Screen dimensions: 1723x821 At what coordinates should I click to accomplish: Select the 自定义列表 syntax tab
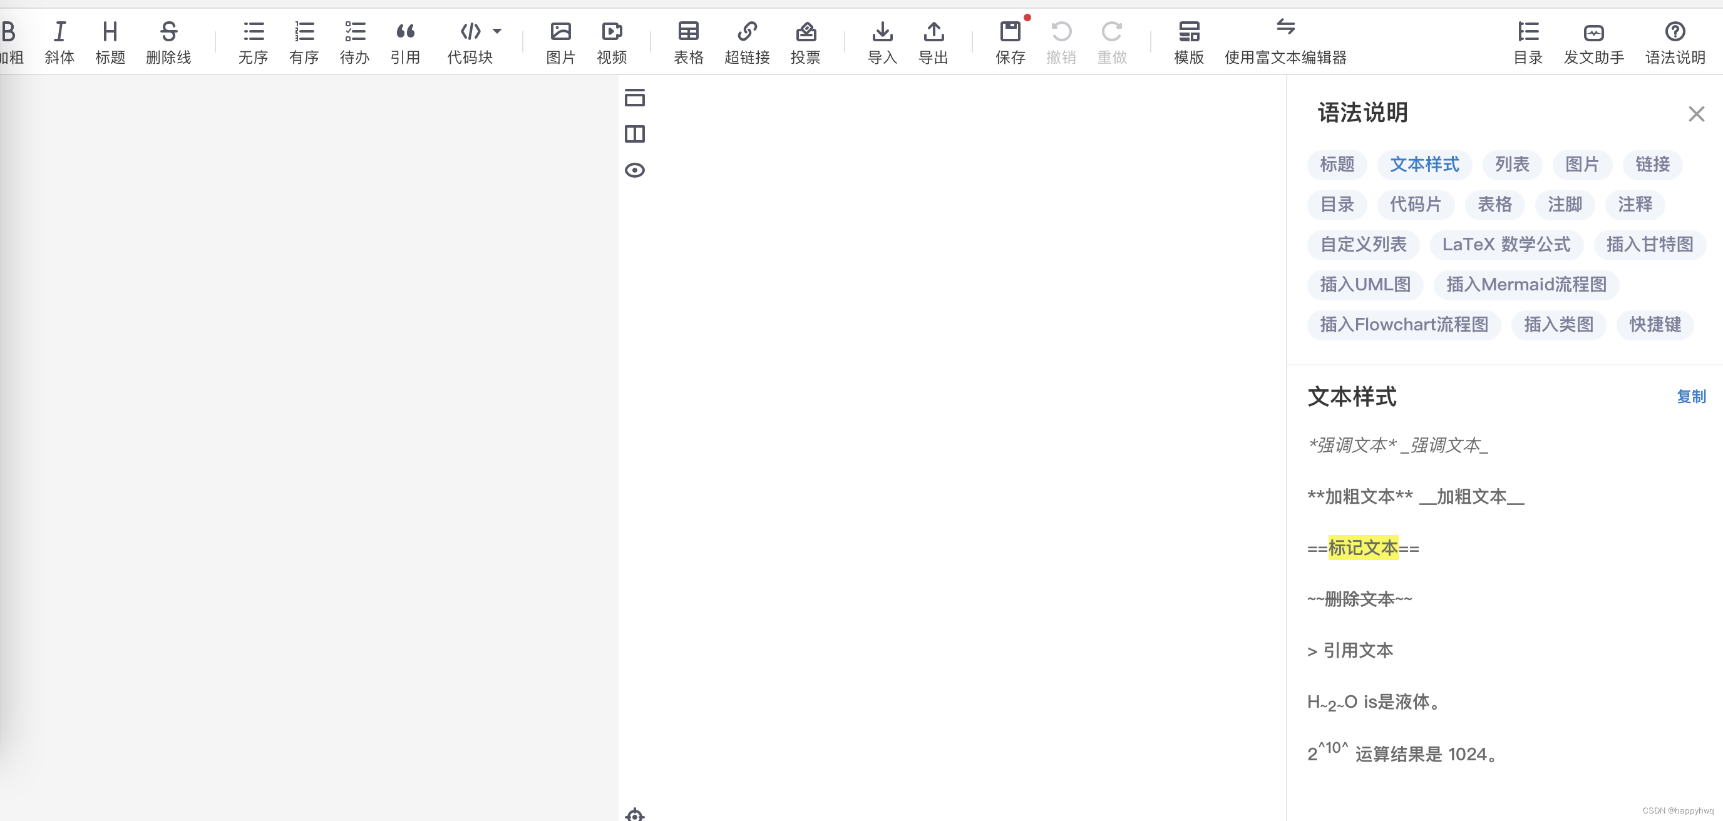coord(1363,245)
